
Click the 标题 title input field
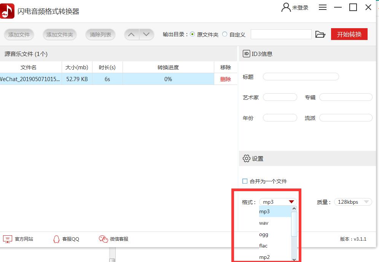301,77
